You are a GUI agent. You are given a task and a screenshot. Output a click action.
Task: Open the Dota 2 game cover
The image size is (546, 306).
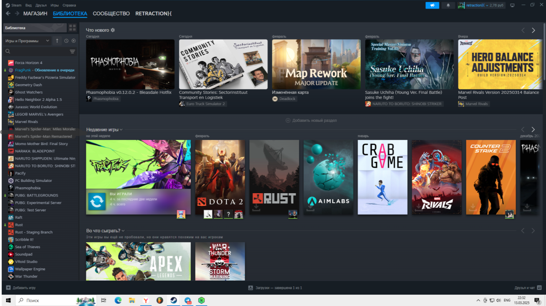coord(220,177)
